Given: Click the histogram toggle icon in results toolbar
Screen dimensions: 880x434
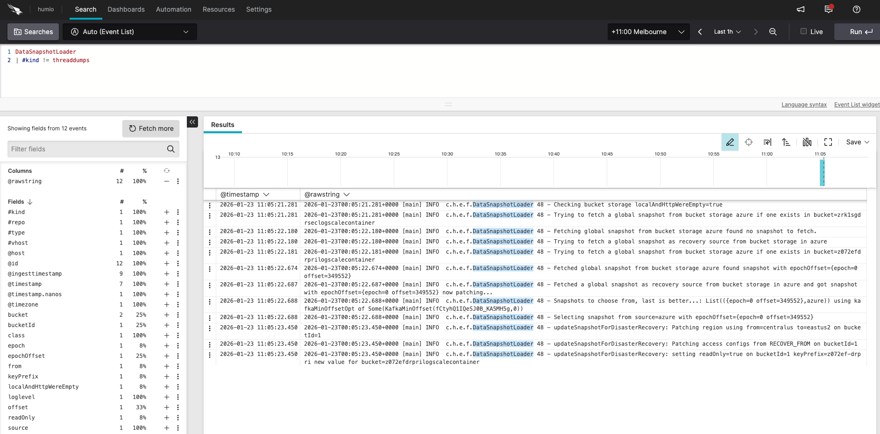Looking at the screenshot, I should coord(807,142).
